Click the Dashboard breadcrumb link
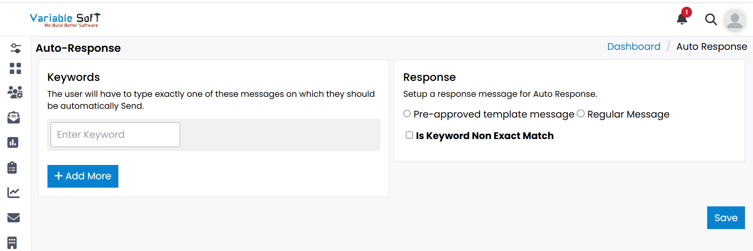Image resolution: width=753 pixels, height=251 pixels. 633,47
